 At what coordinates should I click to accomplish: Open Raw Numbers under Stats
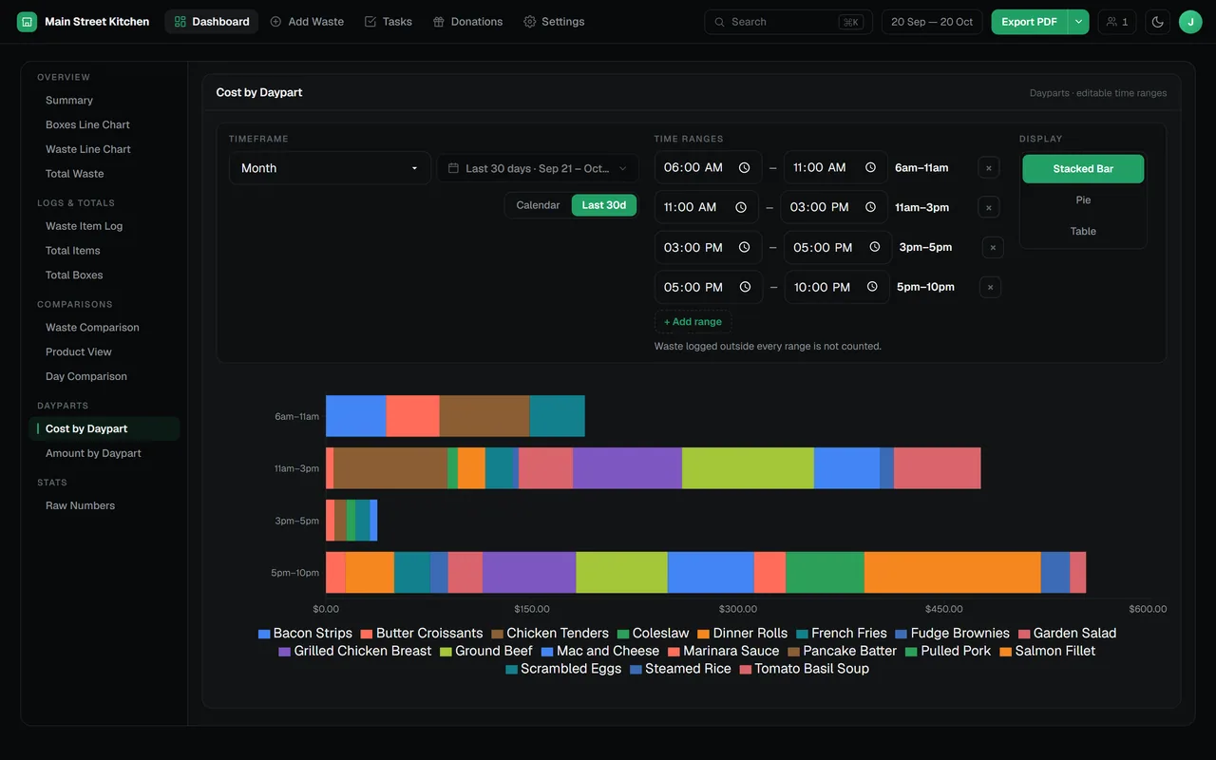pos(104,505)
